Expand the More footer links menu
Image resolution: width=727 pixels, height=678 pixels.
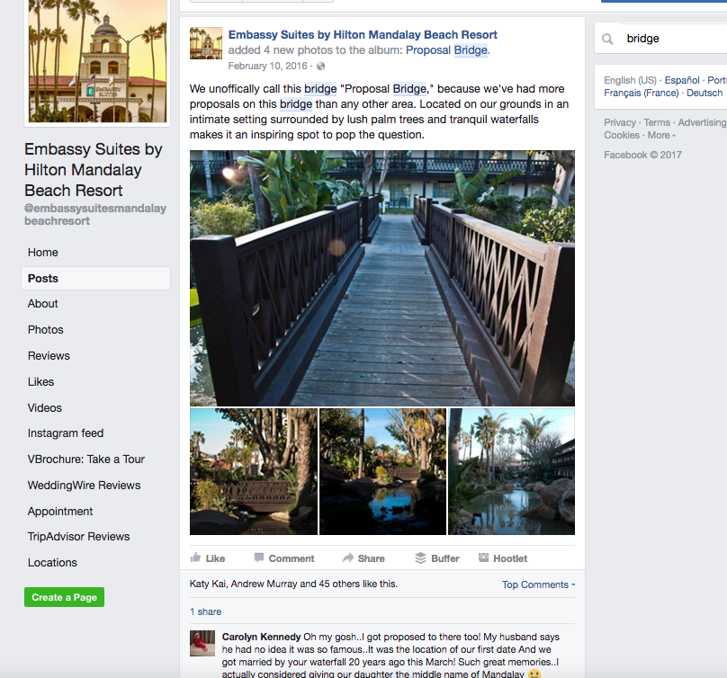[x=661, y=135]
